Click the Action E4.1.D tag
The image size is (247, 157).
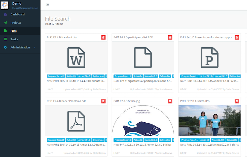(x=207, y=76)
